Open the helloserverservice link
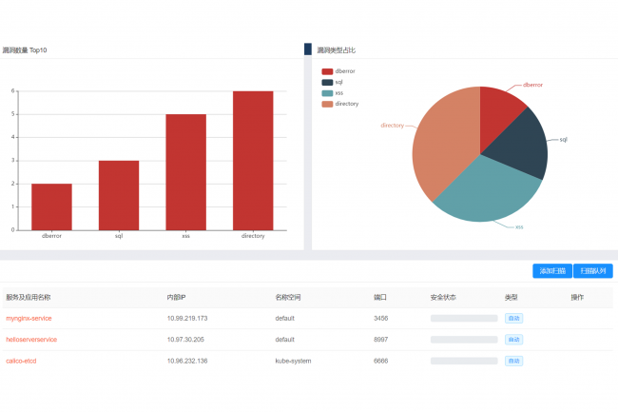Image resolution: width=618 pixels, height=412 pixels. [x=31, y=339]
